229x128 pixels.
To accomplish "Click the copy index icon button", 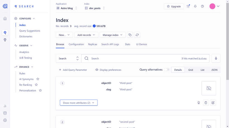I will click(x=130, y=35).
